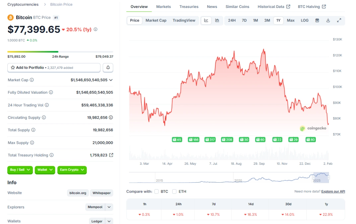Switch to the Markets tab
Viewport: 356px width, 224px height.
coord(163,6)
